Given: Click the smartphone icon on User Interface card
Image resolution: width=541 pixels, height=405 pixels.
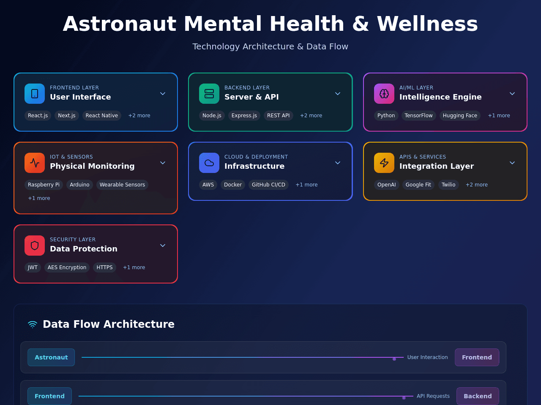Looking at the screenshot, I should pyautogui.click(x=35, y=94).
